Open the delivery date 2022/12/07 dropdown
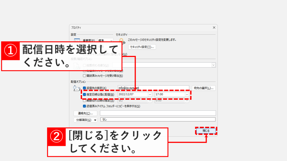Viewport: 287px width, 161px height. click(x=150, y=94)
